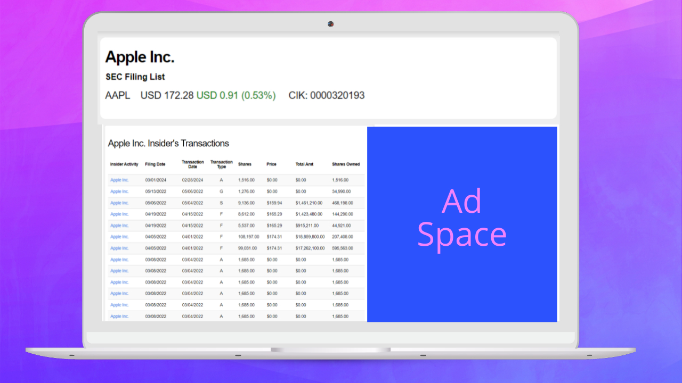682x383 pixels.
Task: Click the blue Ad Space banner
Action: click(x=461, y=223)
